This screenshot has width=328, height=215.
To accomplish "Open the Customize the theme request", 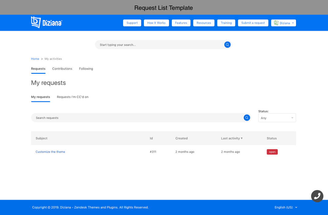I will pyautogui.click(x=50, y=152).
